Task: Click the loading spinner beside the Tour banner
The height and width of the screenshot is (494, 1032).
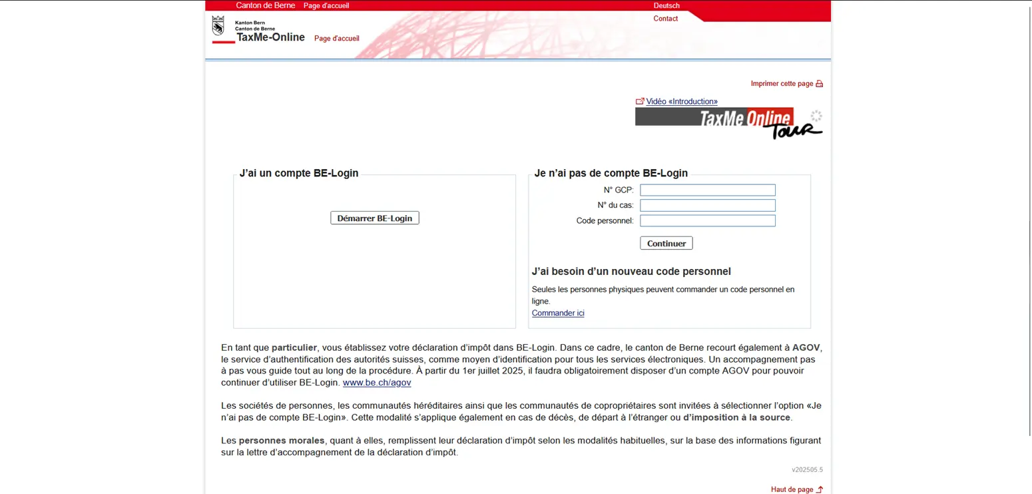Action: (x=817, y=116)
